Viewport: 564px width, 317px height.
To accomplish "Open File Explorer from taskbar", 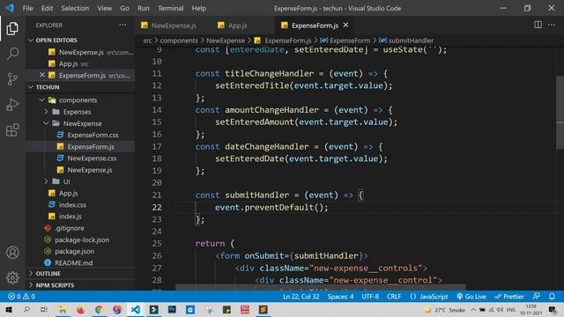I will click(63, 310).
